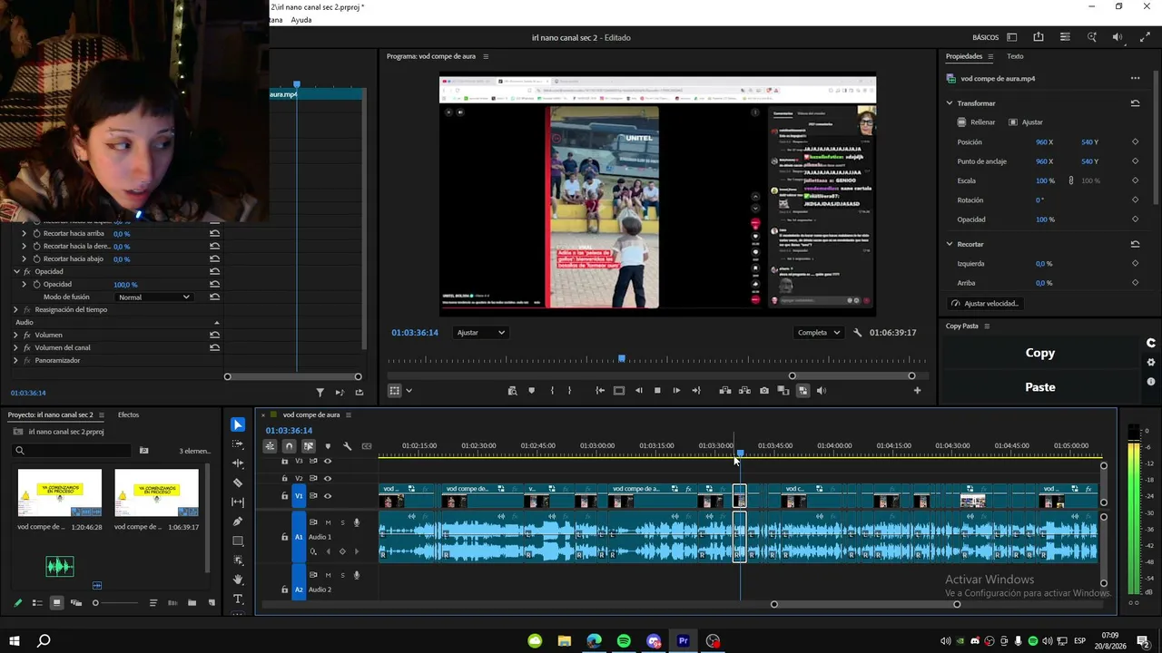Go to Out point in Program monitor
1162x653 pixels.
pyautogui.click(x=696, y=391)
